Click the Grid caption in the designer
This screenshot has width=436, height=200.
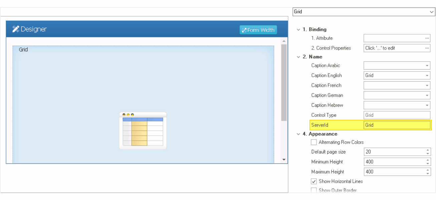click(23, 50)
